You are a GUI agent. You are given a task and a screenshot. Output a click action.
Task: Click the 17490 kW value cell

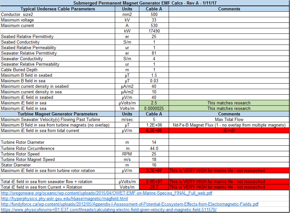tap(154, 31)
